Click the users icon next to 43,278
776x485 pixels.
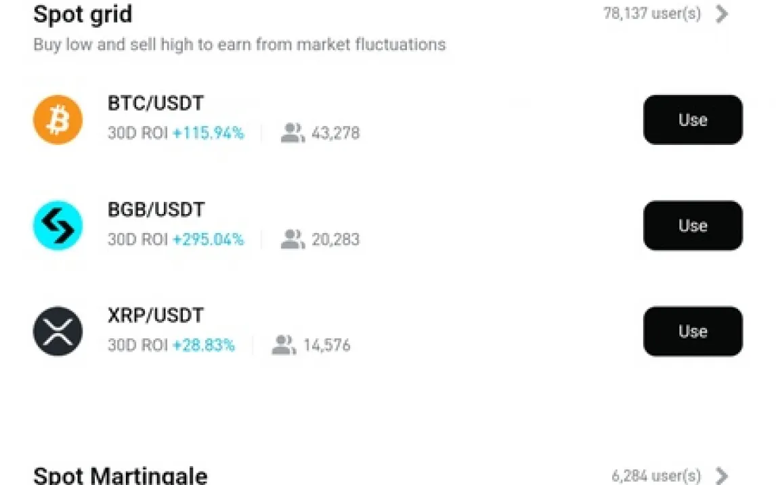coord(293,133)
